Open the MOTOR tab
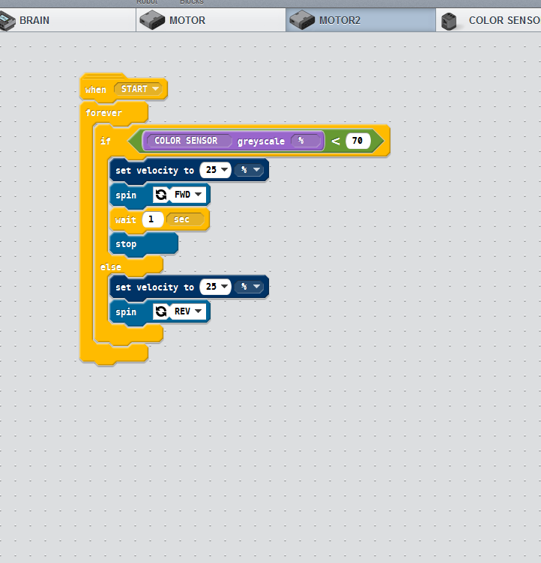The width and height of the screenshot is (541, 563). pyautogui.click(x=211, y=20)
